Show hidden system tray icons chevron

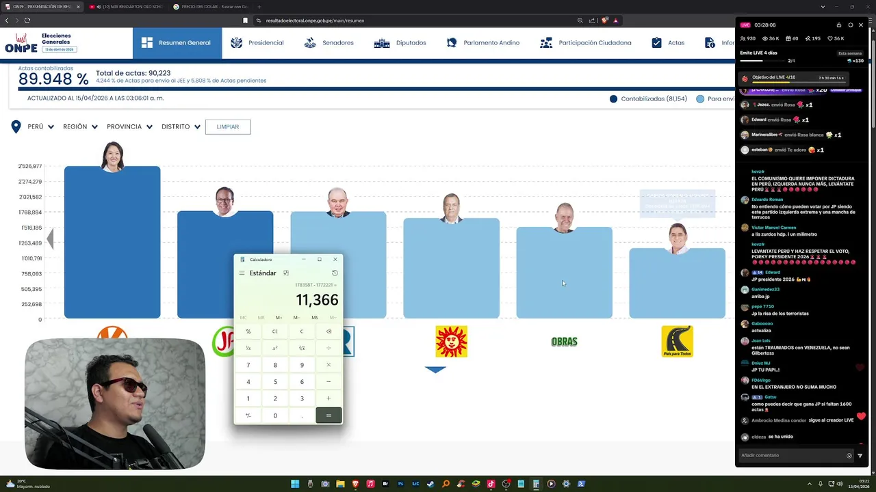click(x=810, y=484)
